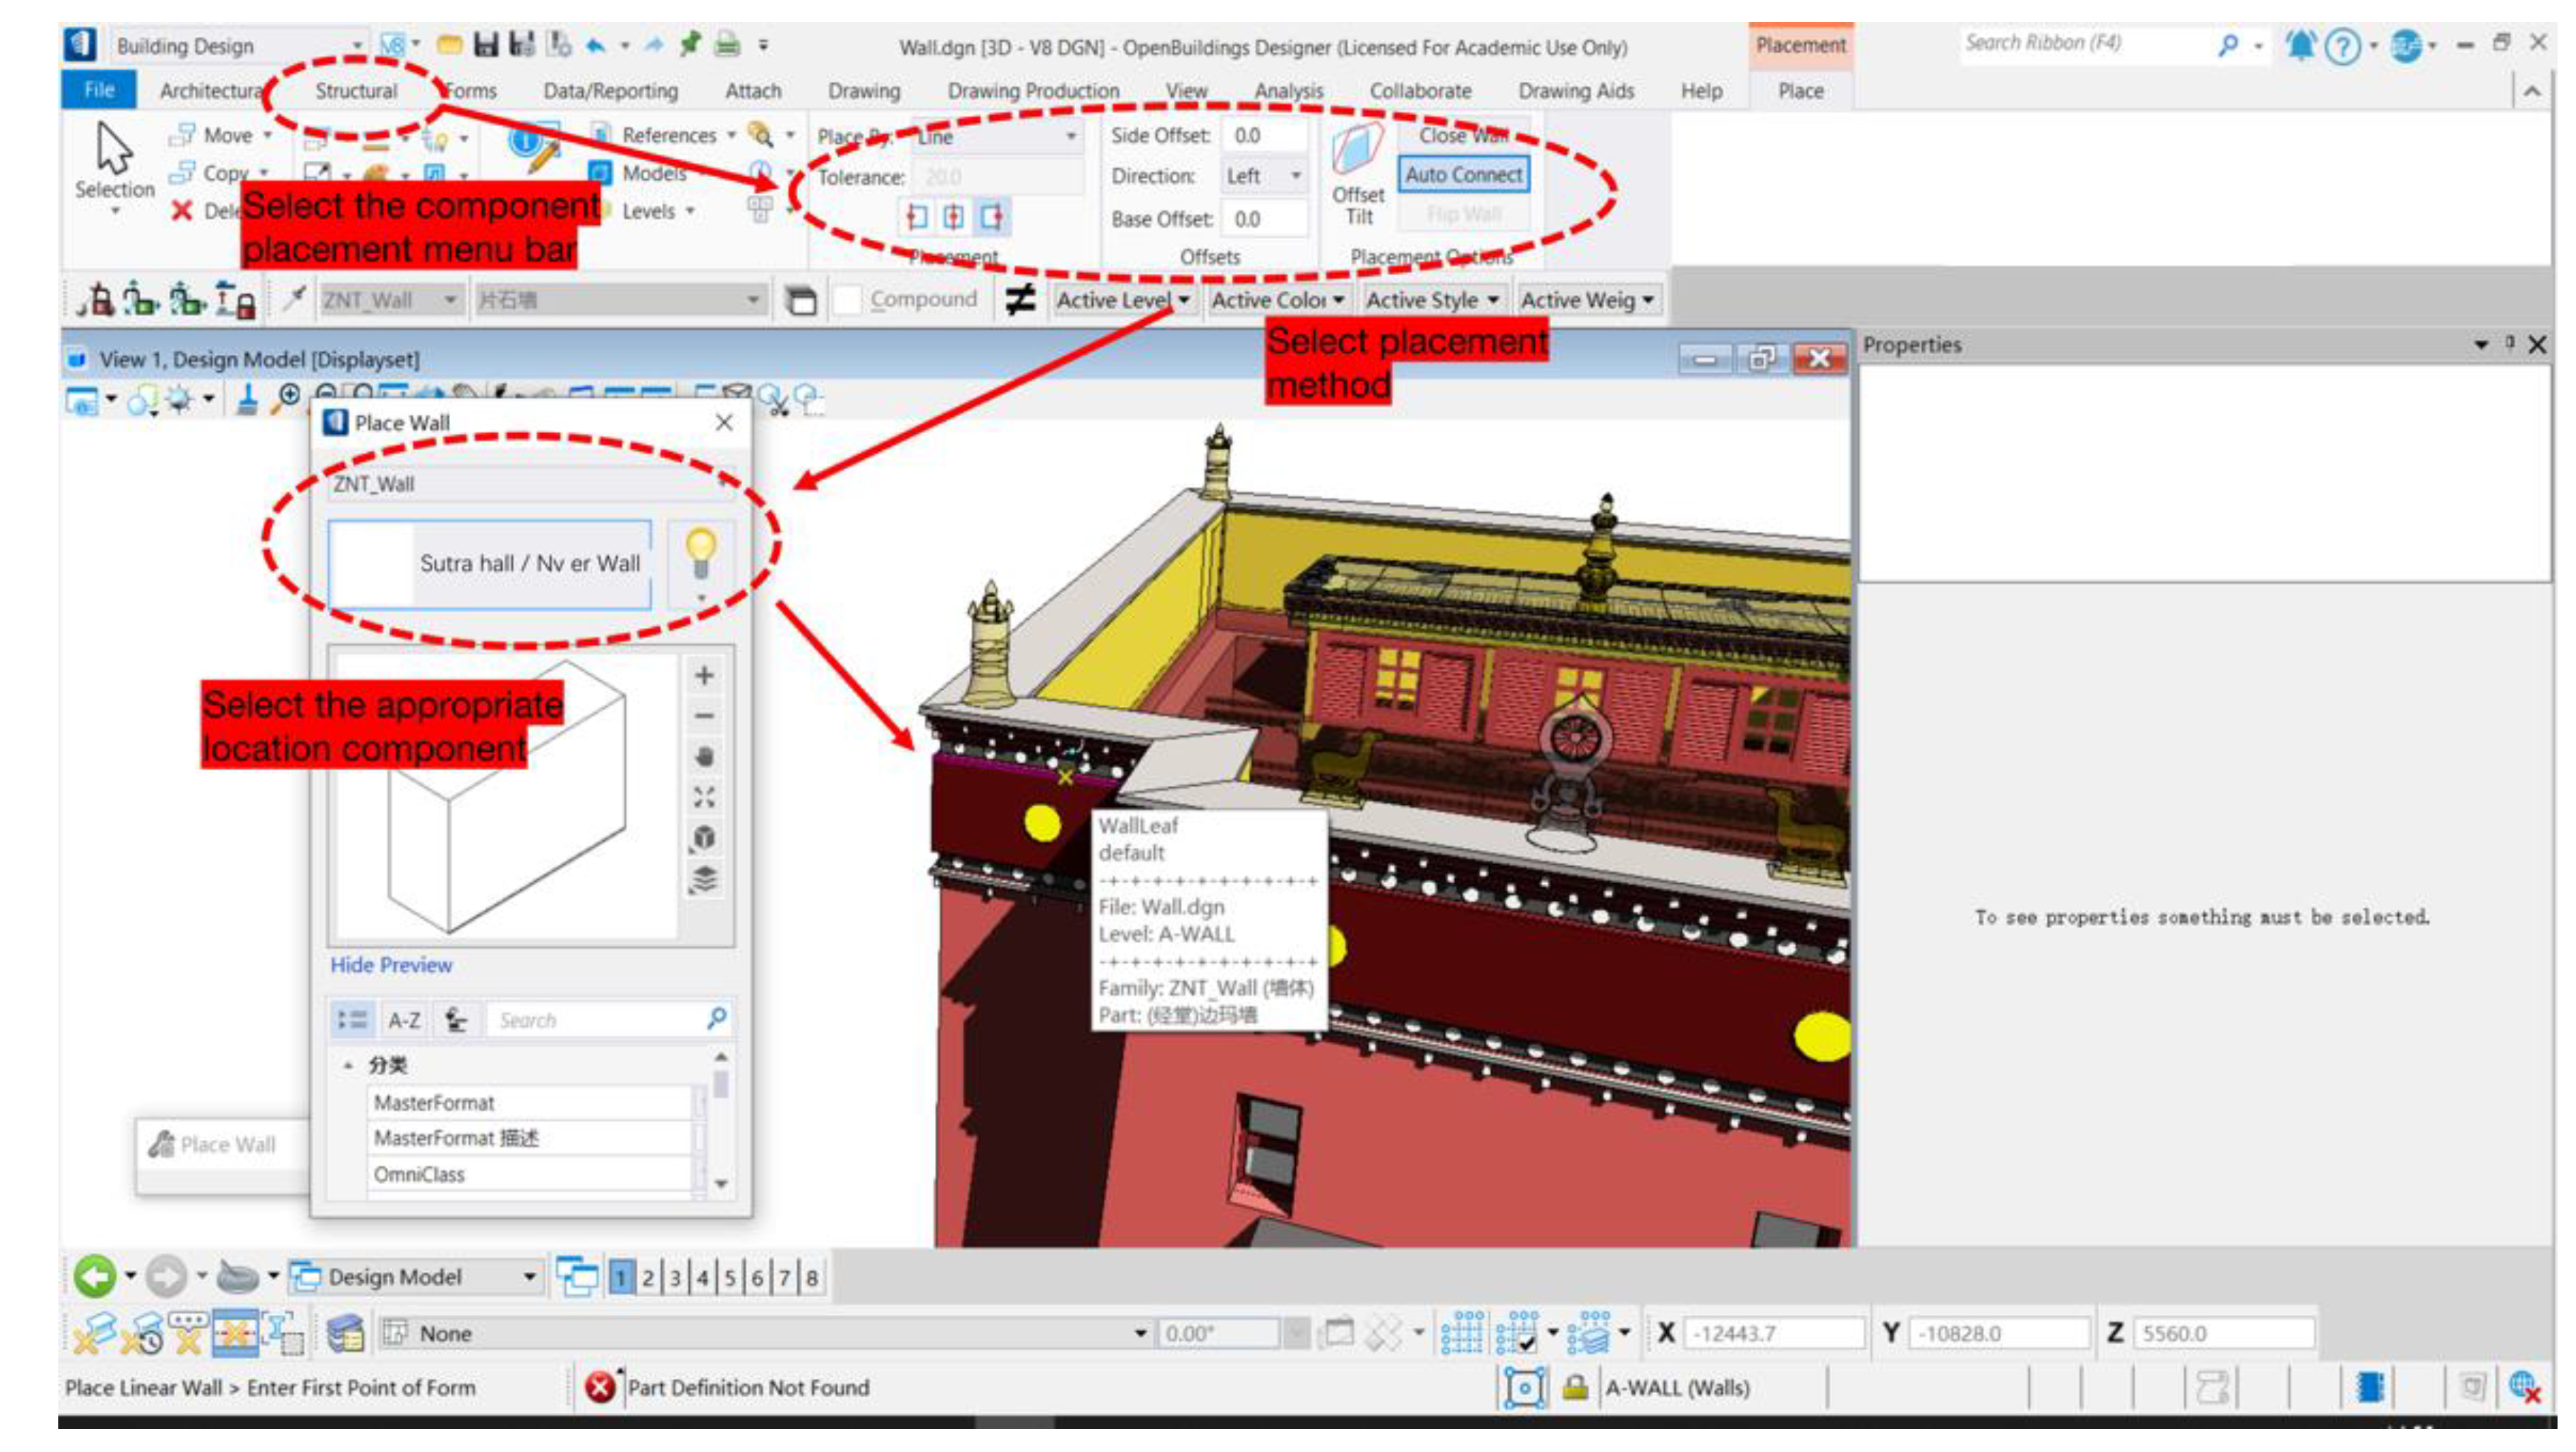Switch to the Structural ribbon tab

coord(356,91)
